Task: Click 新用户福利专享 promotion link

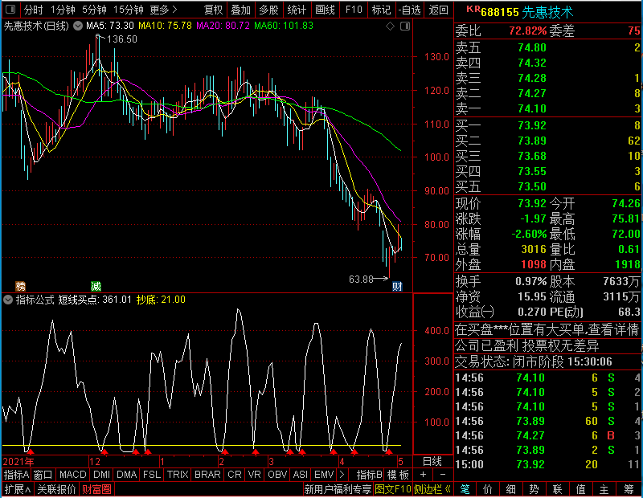Action: coord(338,489)
